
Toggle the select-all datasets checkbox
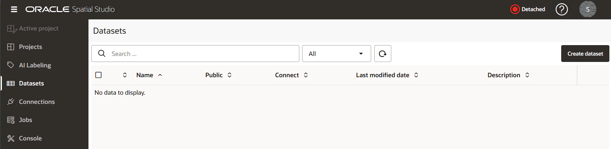(98, 75)
